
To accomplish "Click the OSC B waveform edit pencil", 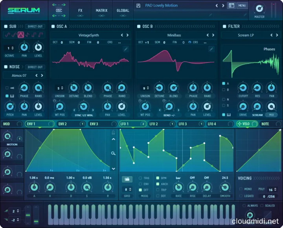I will (211, 49).
